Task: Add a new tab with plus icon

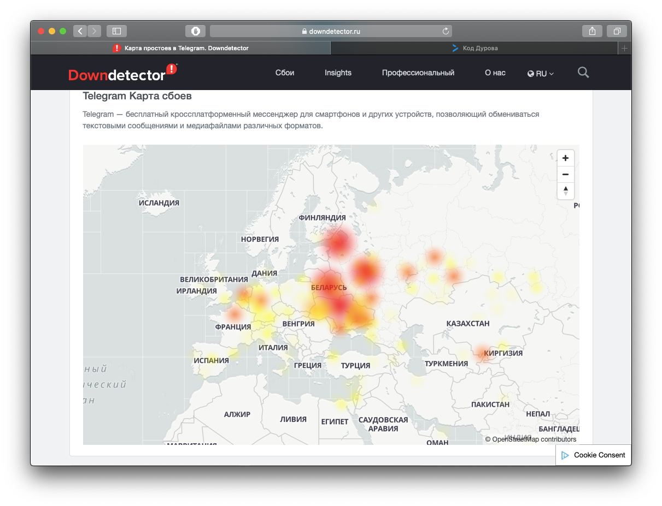Action: click(624, 48)
